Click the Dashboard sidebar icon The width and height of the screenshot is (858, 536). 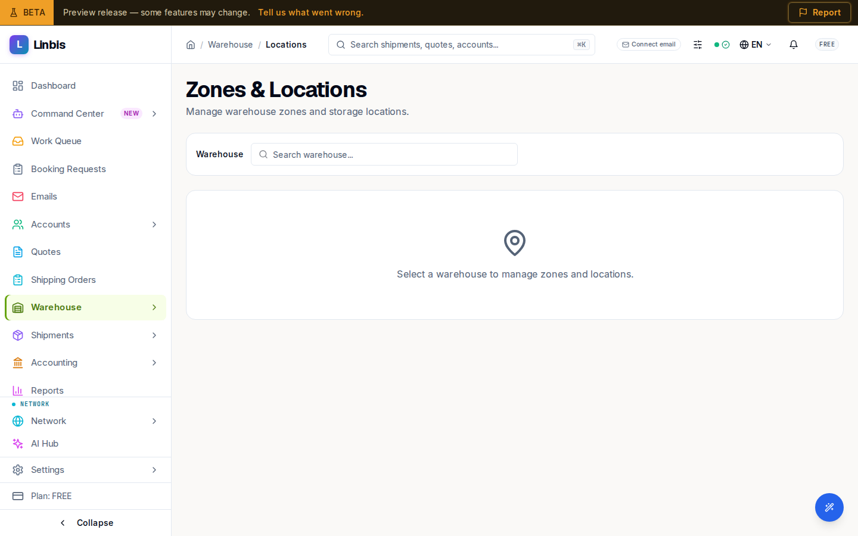tap(18, 86)
